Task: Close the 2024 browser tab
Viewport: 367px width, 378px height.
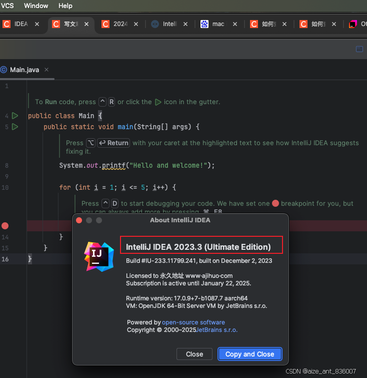Action: (136, 24)
